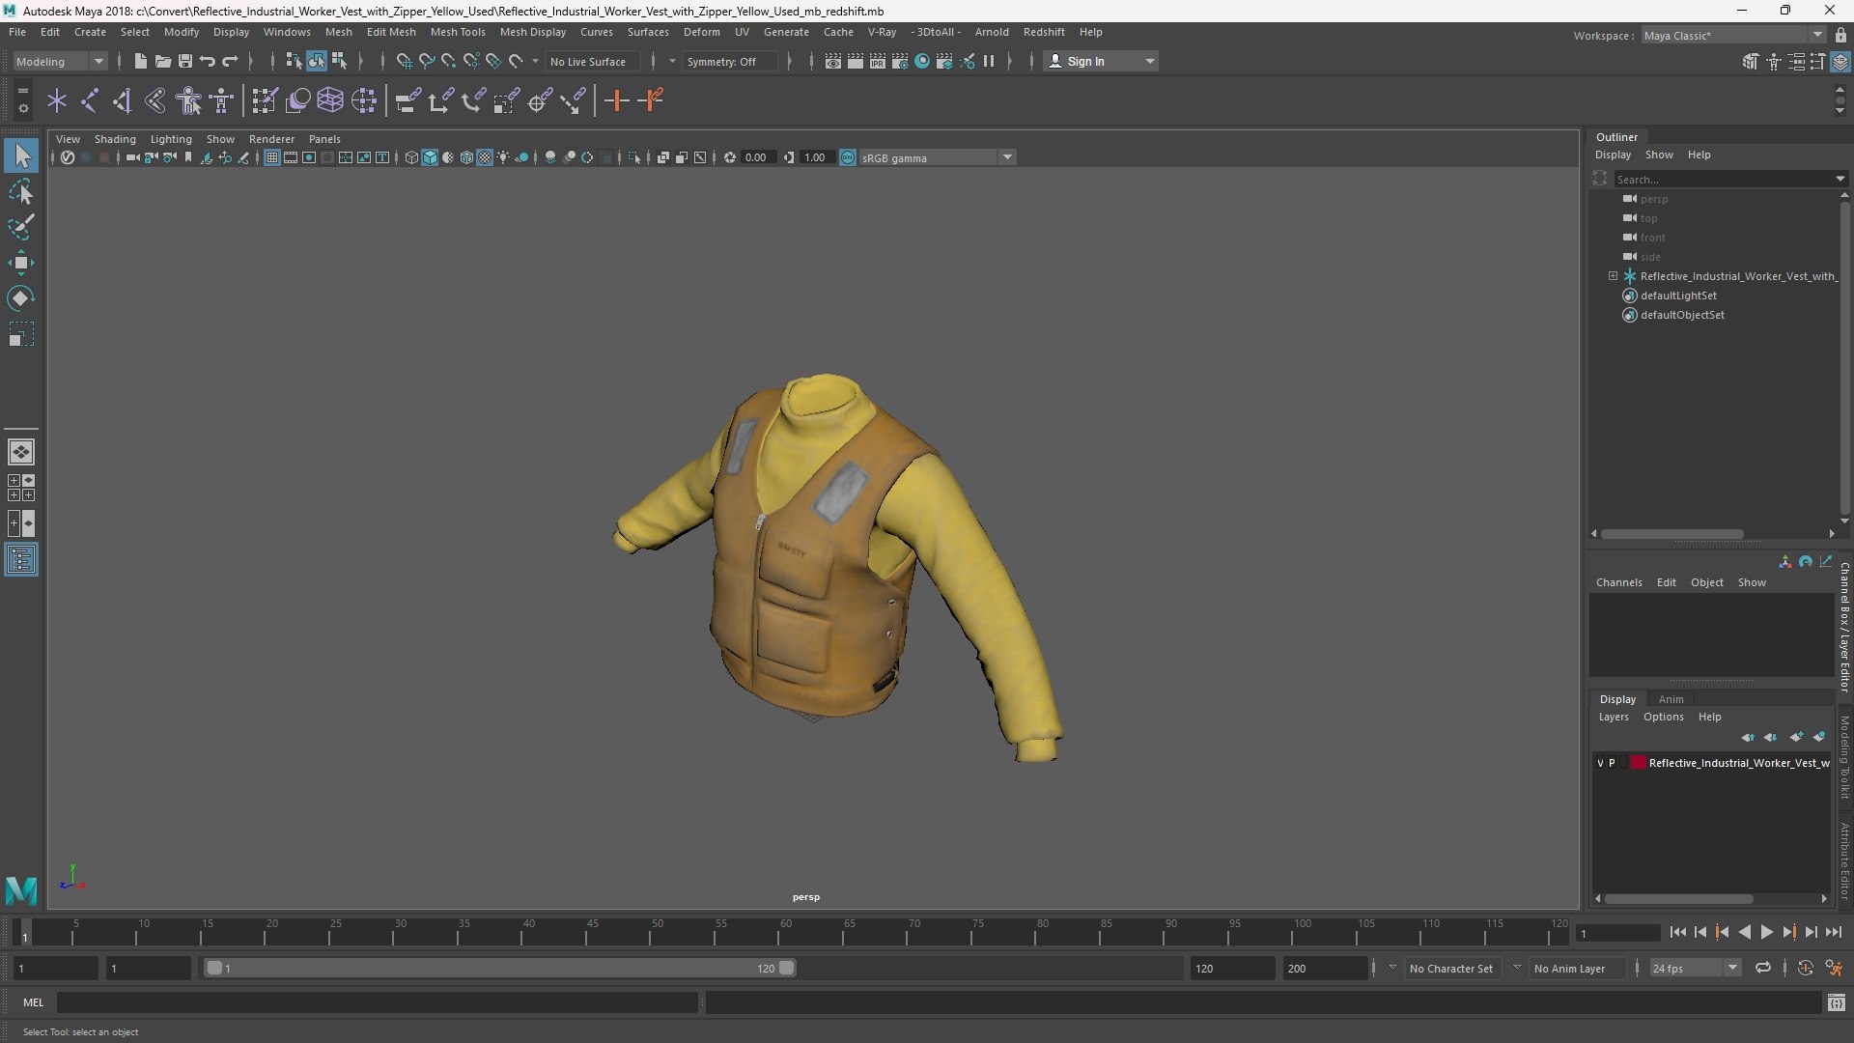This screenshot has height=1043, width=1854.
Task: Click the Pause Viewport 2 icon
Action: (x=989, y=61)
